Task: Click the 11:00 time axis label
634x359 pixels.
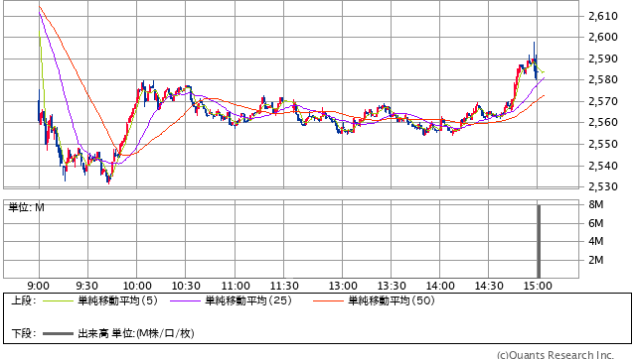Action: point(236,286)
